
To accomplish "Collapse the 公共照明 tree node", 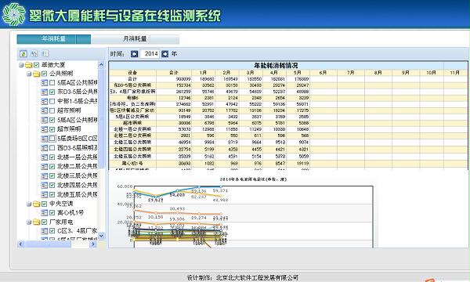I will coord(29,74).
